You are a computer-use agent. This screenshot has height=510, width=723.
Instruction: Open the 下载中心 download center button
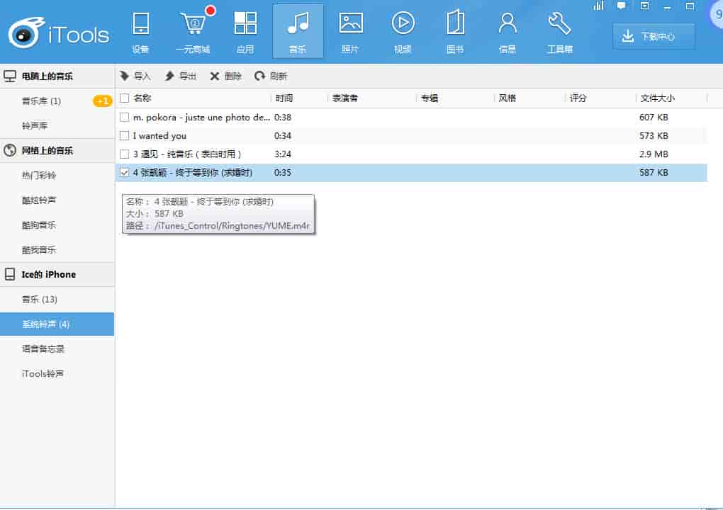tap(654, 36)
